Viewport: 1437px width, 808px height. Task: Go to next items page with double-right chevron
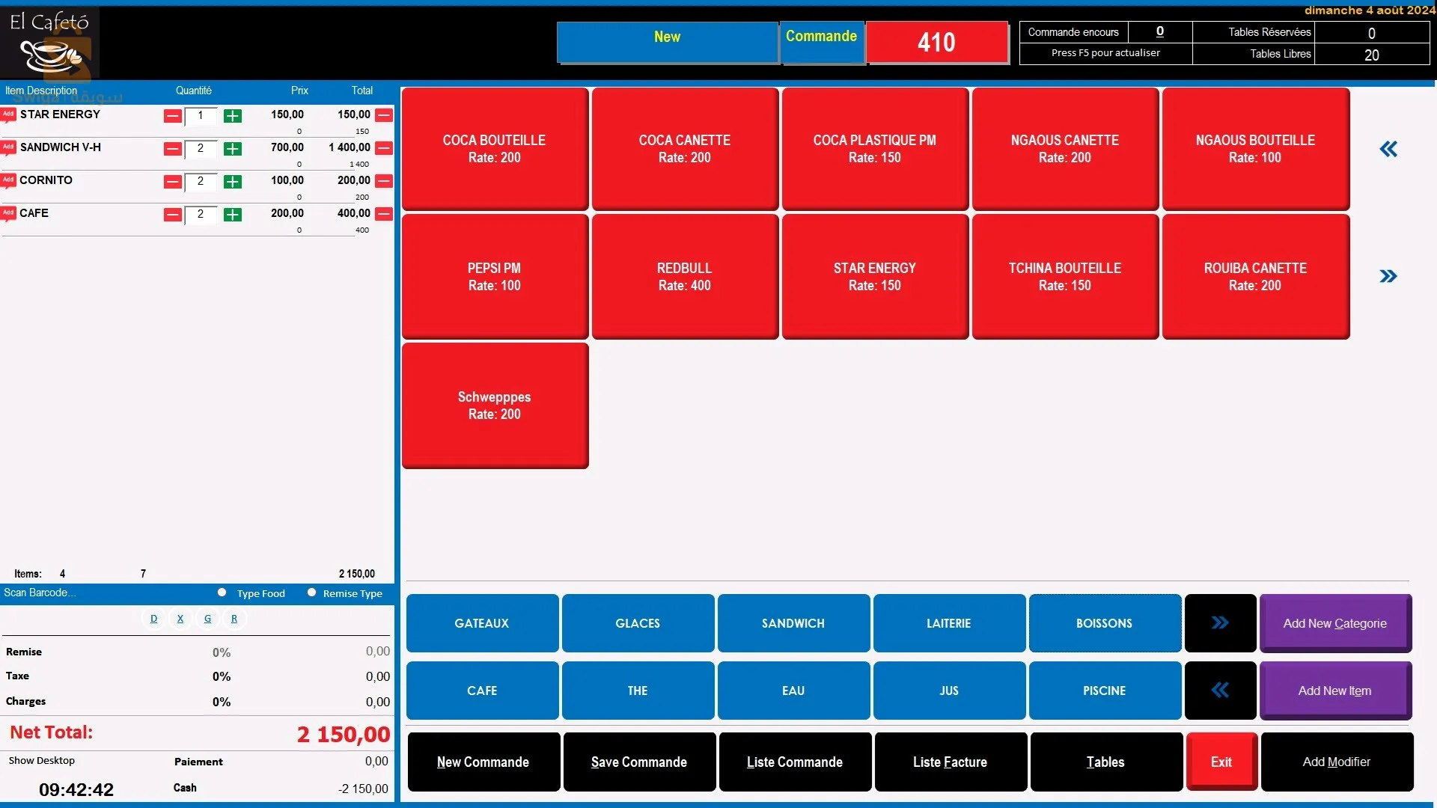click(1388, 276)
